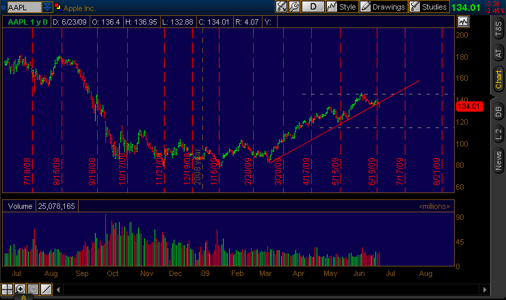Click the 8/21/09 expiration marker
The image size is (506, 300).
point(437,171)
